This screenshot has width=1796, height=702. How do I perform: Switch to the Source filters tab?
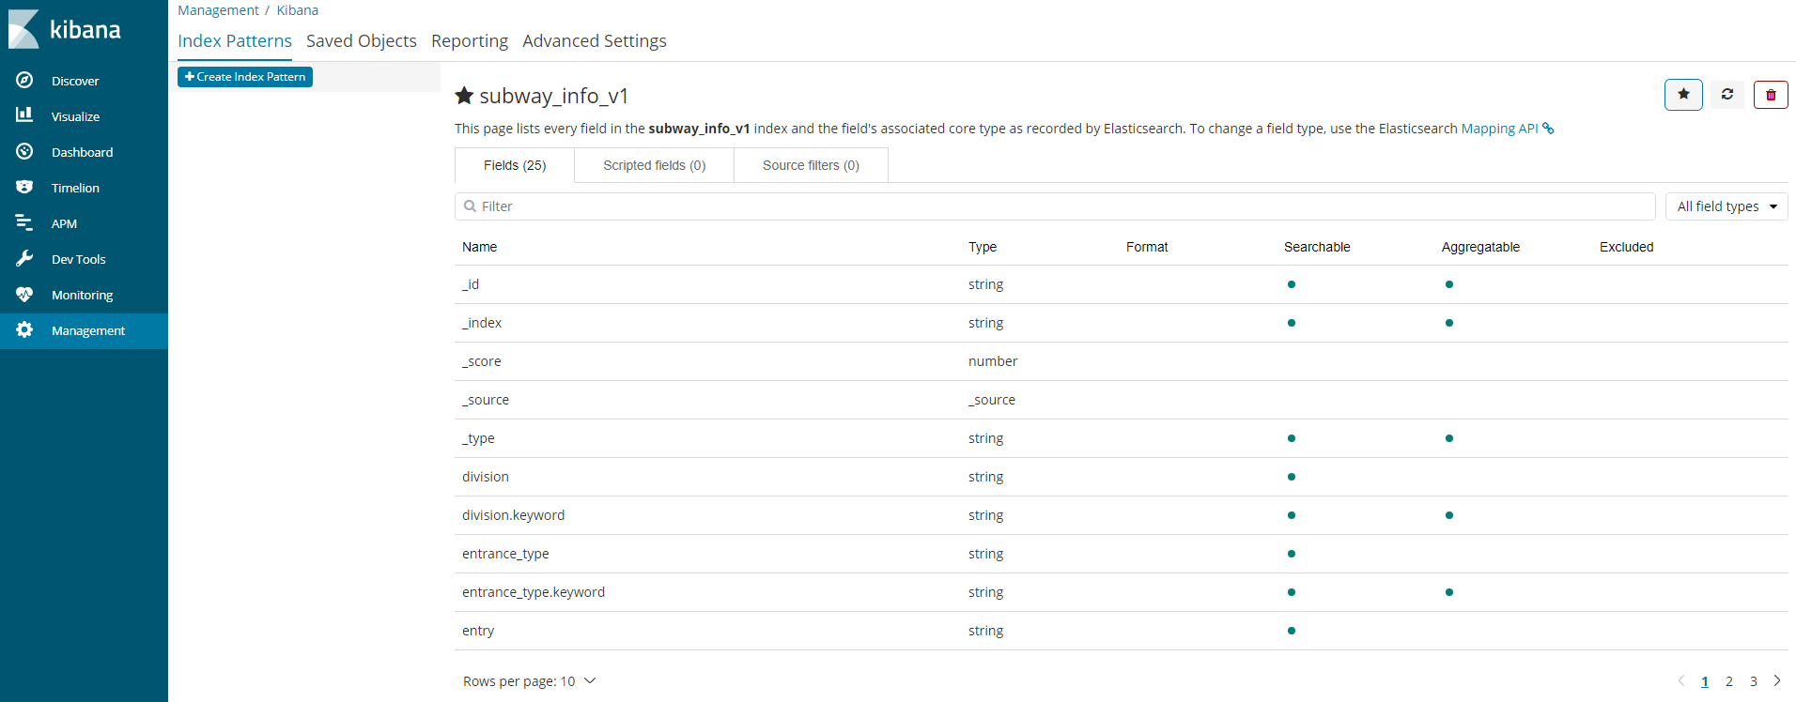click(811, 165)
